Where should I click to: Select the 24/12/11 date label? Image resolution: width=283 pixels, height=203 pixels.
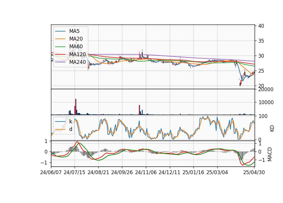pyautogui.click(x=170, y=172)
